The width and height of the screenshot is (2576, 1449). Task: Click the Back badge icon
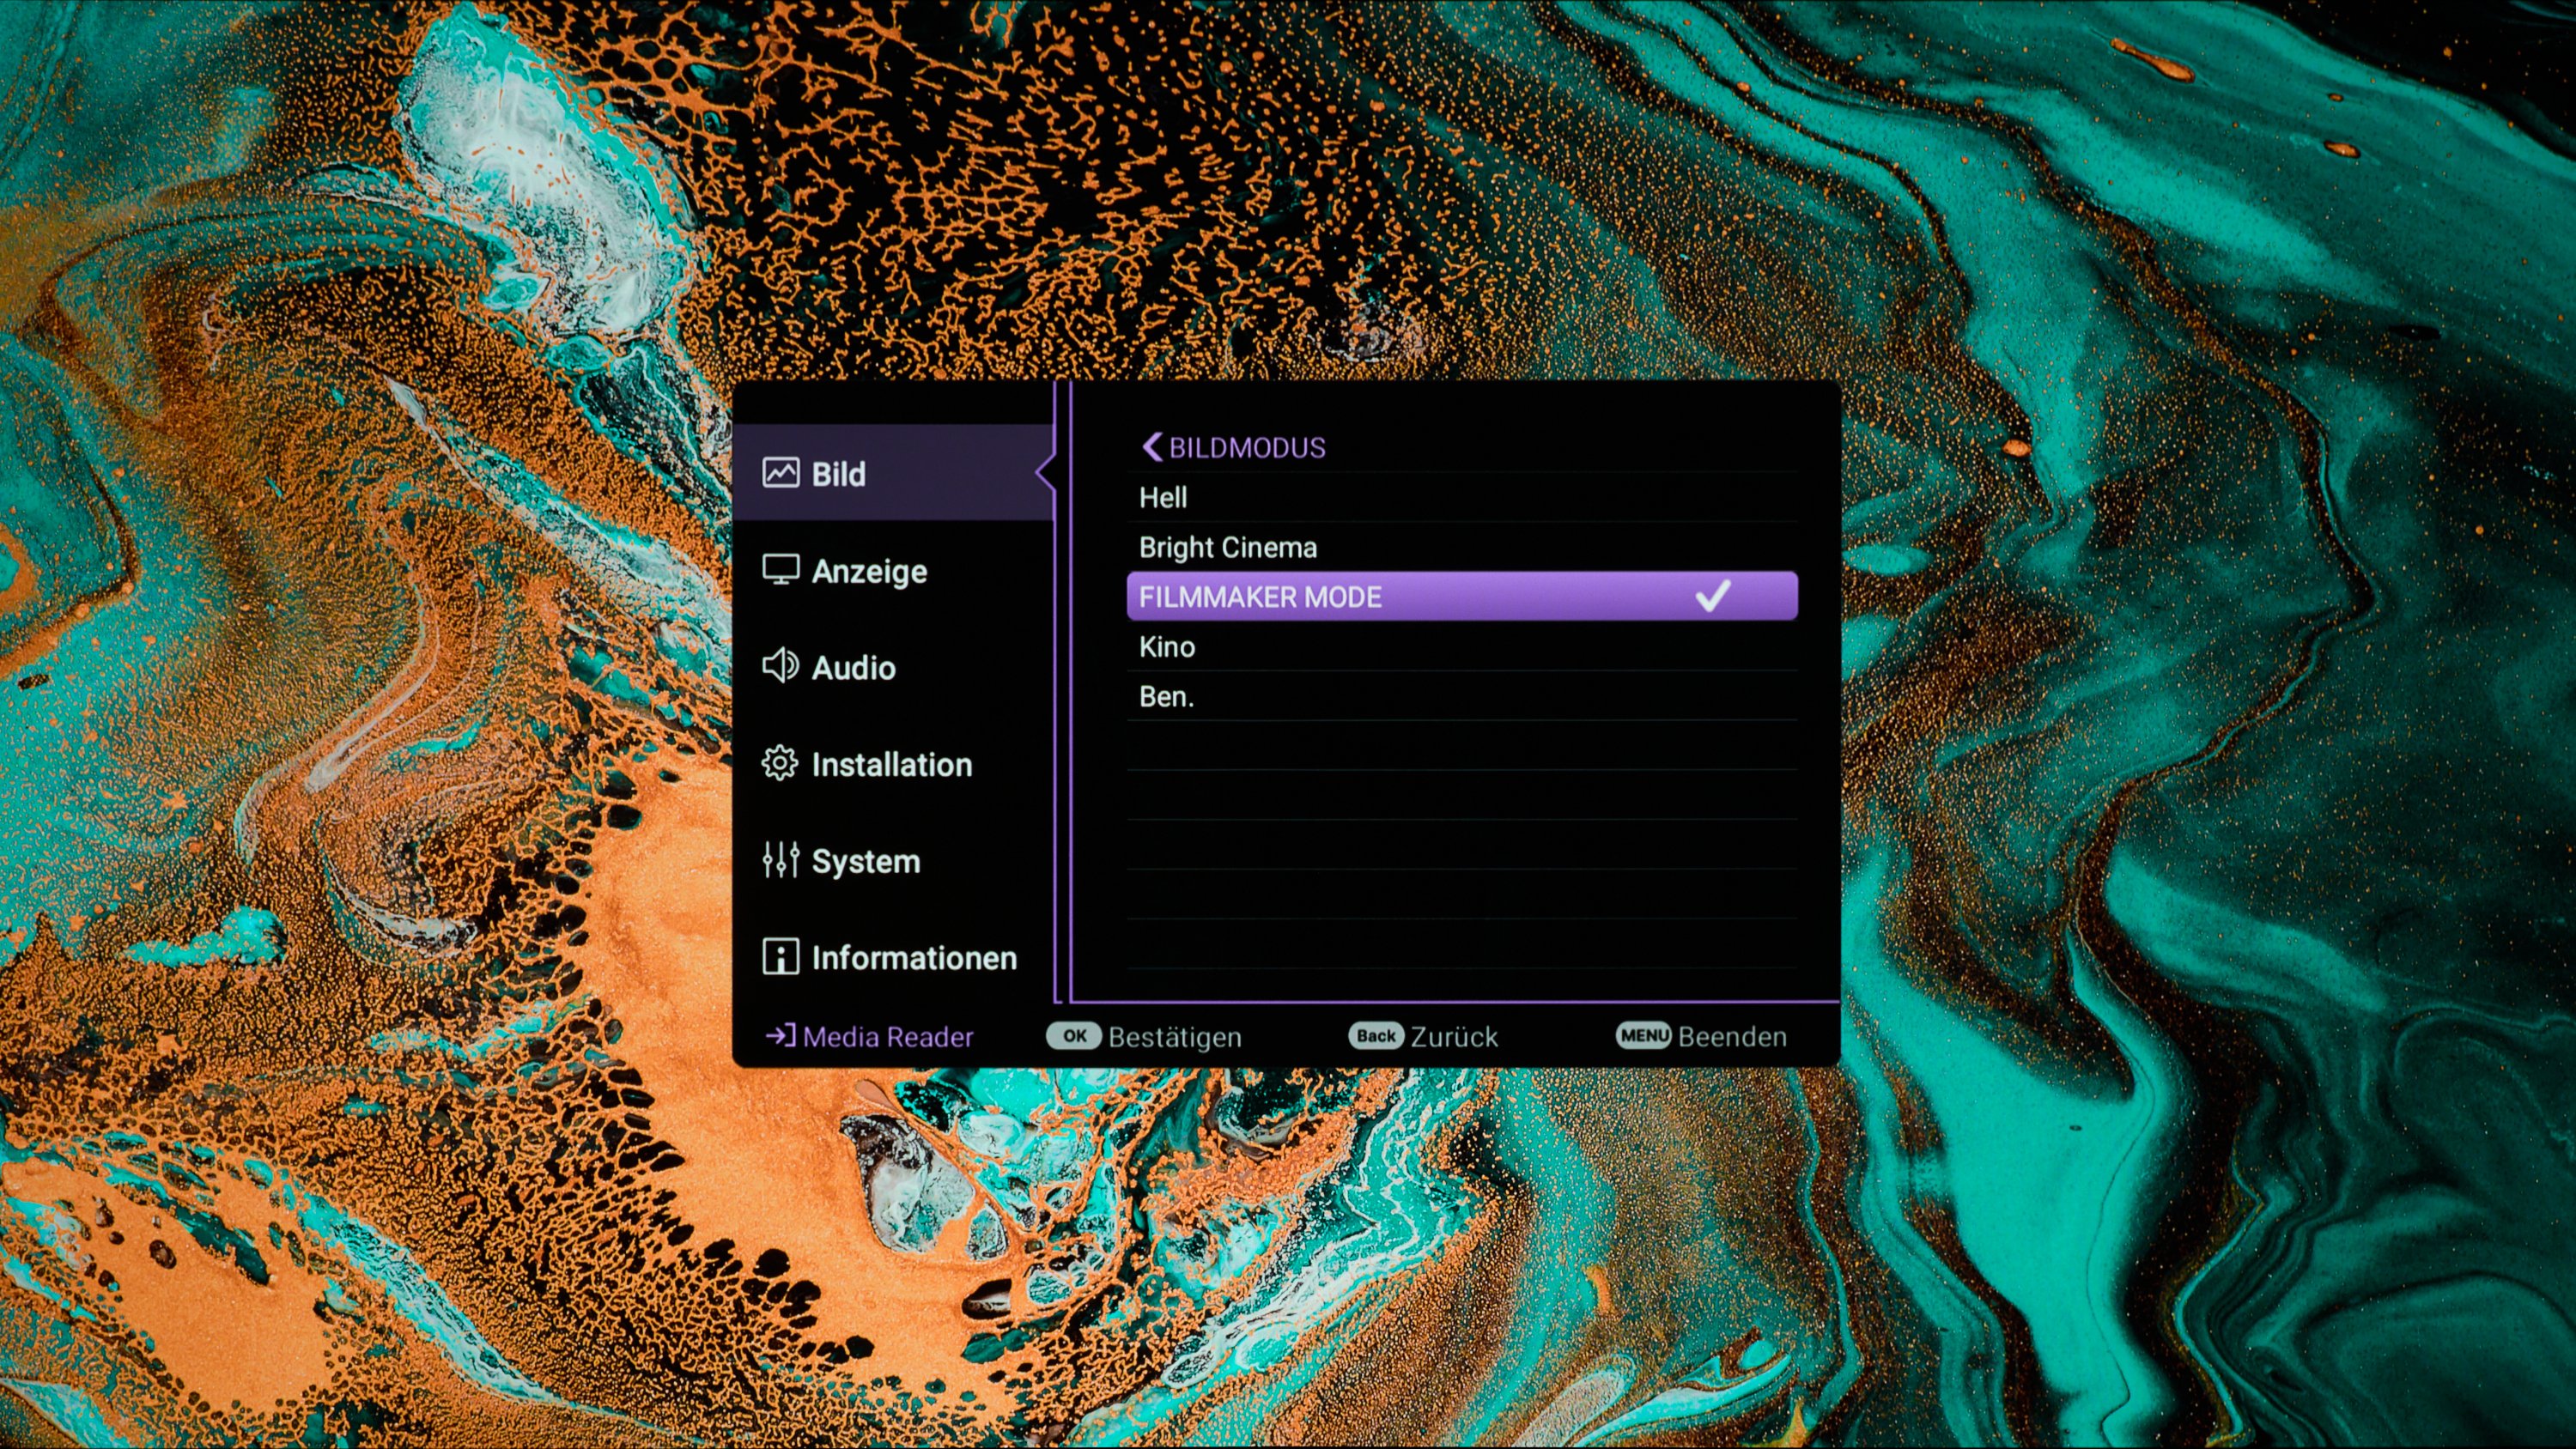(x=1376, y=1036)
